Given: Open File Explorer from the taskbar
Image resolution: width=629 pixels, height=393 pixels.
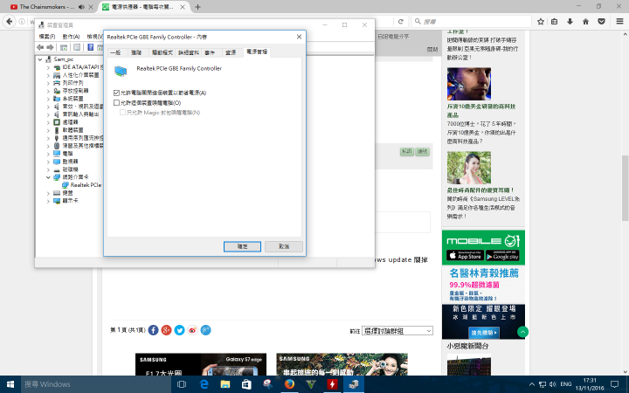Looking at the screenshot, I should [225, 384].
